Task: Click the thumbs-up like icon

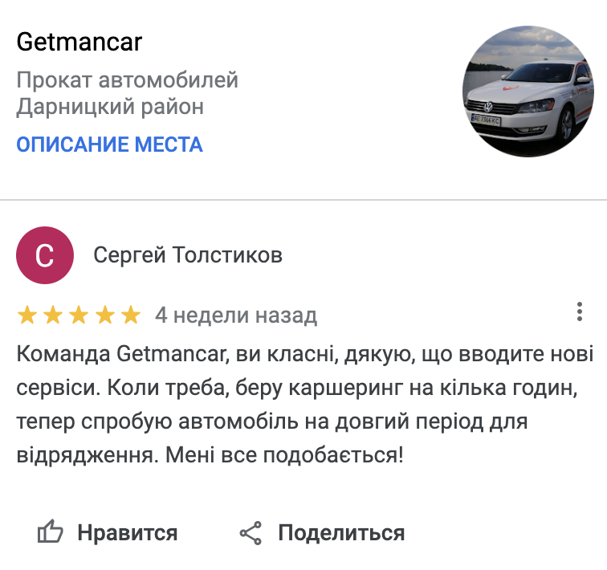Action: coord(51,532)
